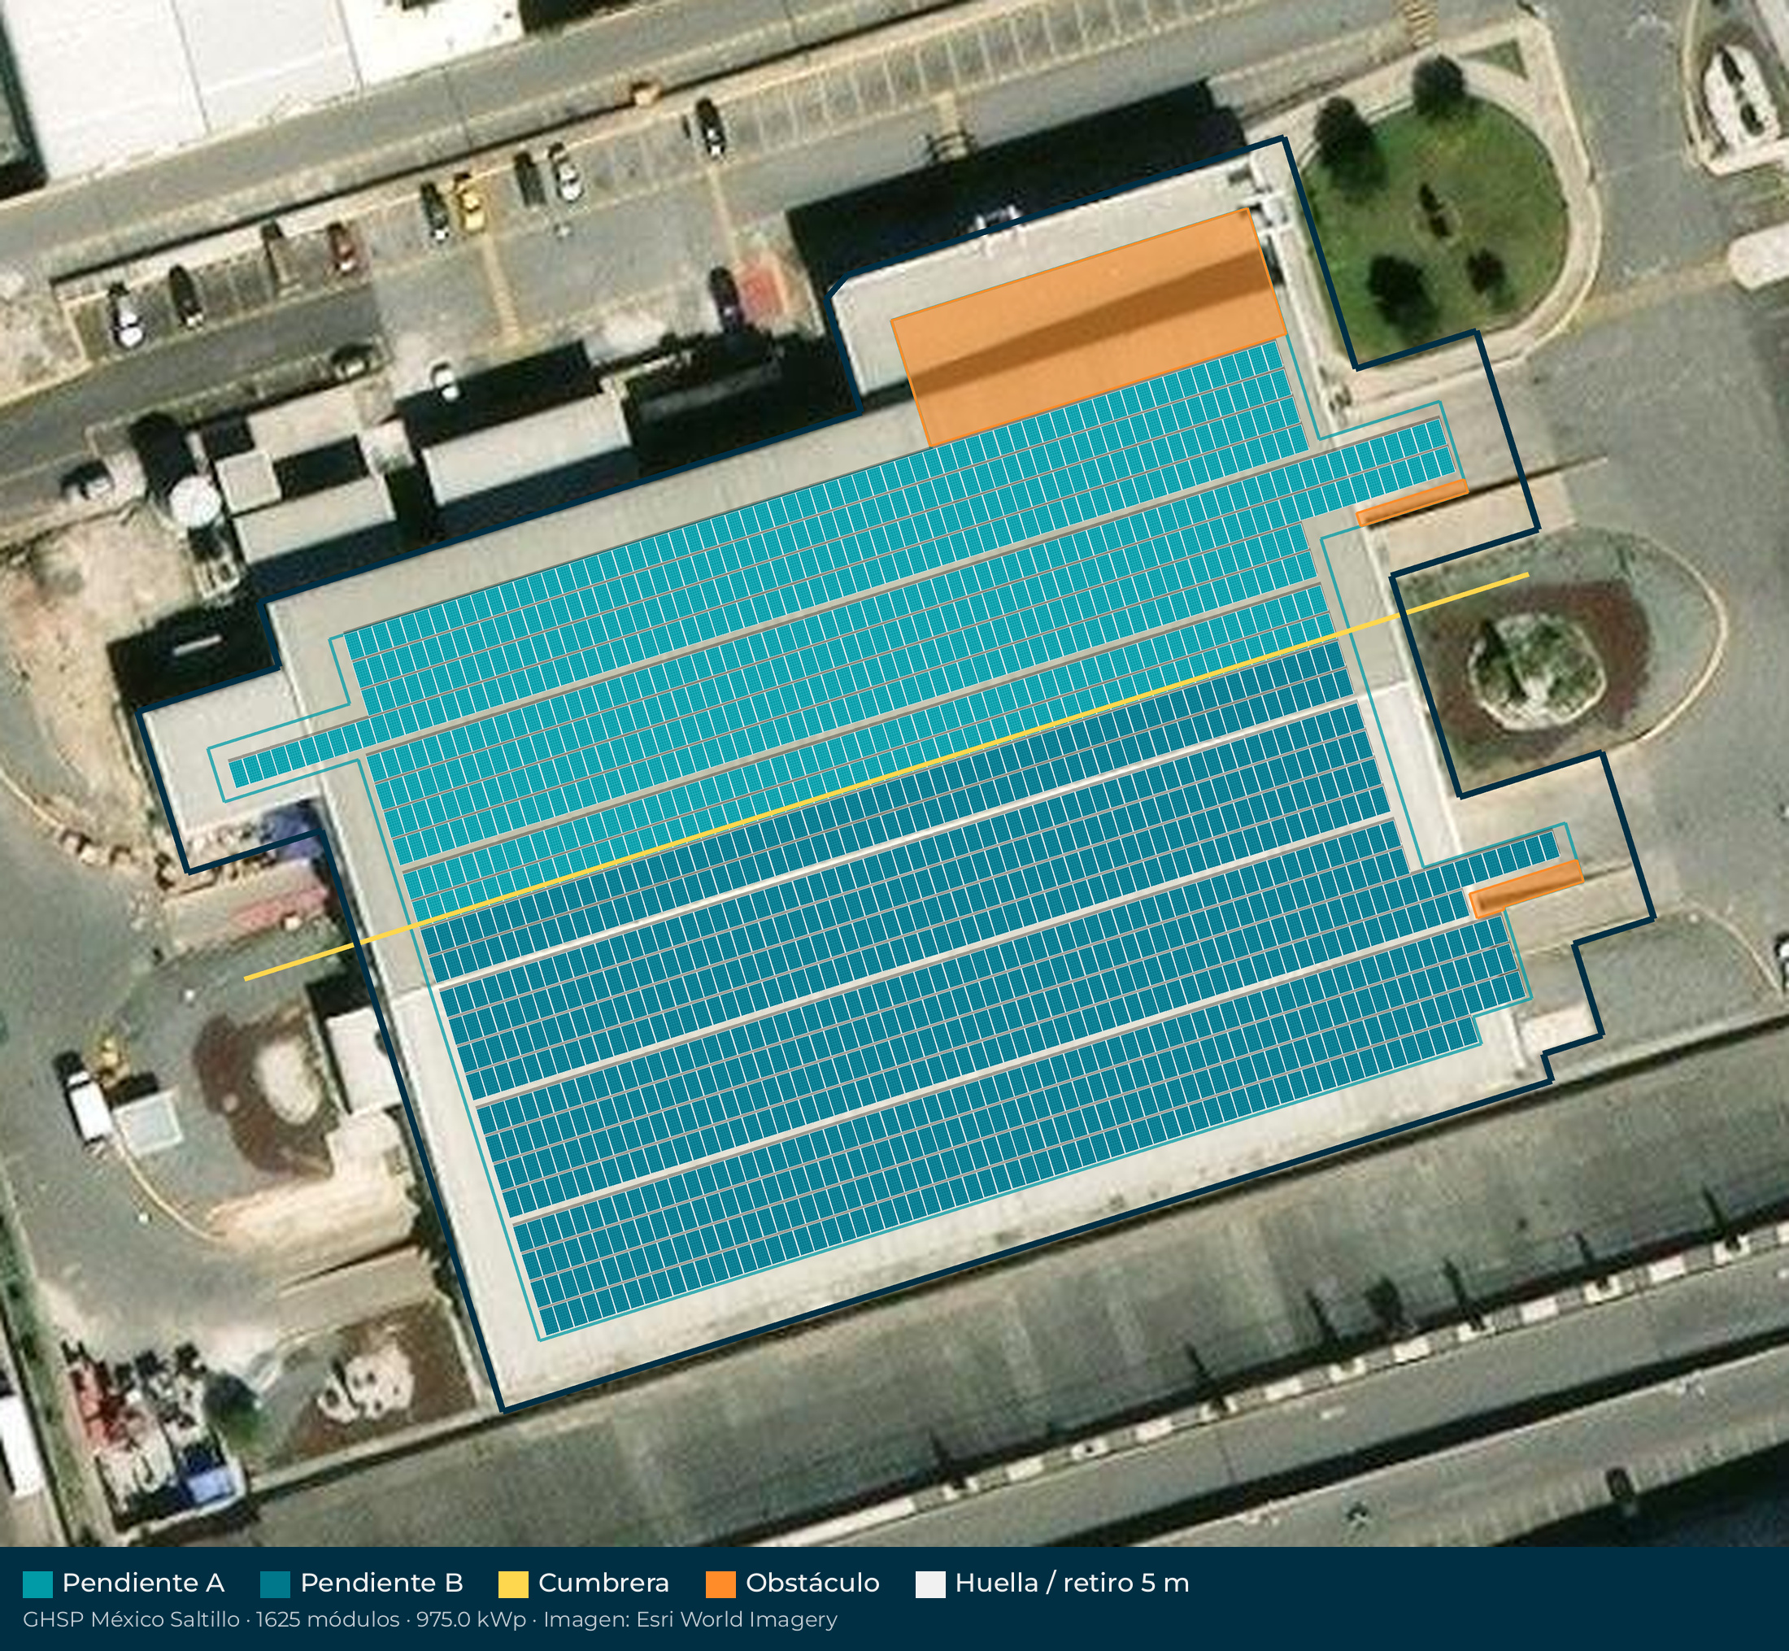Click the "975.0 kWp" caption text

point(472,1620)
